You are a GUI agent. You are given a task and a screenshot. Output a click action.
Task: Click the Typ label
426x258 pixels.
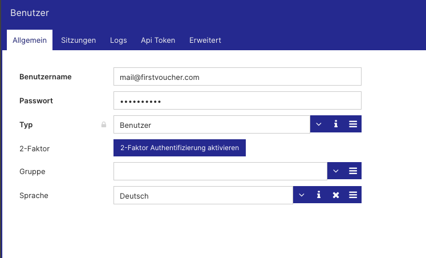pos(26,125)
